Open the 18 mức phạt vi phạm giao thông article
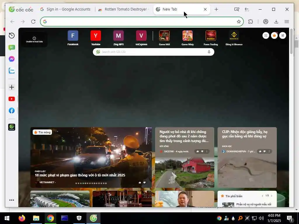299x224 pixels. [91, 157]
